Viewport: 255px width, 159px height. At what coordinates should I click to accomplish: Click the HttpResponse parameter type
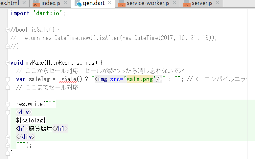64,63
